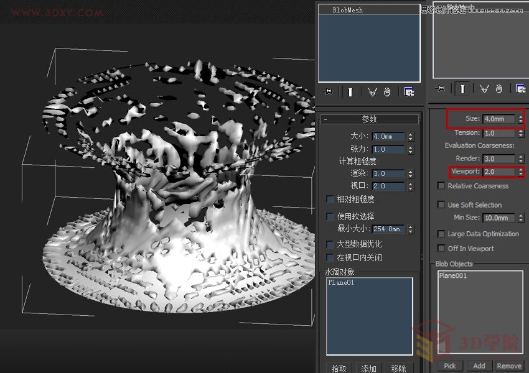Click the Pin Stack icon
Image resolution: width=529 pixels, height=373 pixels.
click(x=328, y=91)
